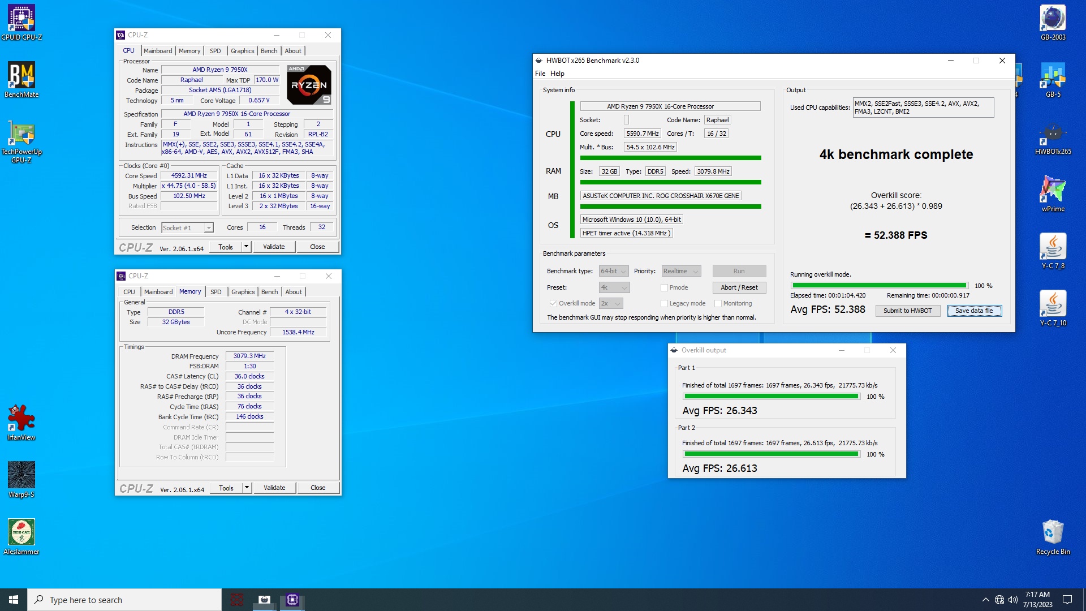
Task: Switch to Graphics tab in lower CPU-Z
Action: click(x=243, y=292)
